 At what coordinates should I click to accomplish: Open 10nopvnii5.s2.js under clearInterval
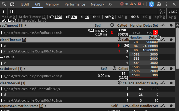point(32,89)
